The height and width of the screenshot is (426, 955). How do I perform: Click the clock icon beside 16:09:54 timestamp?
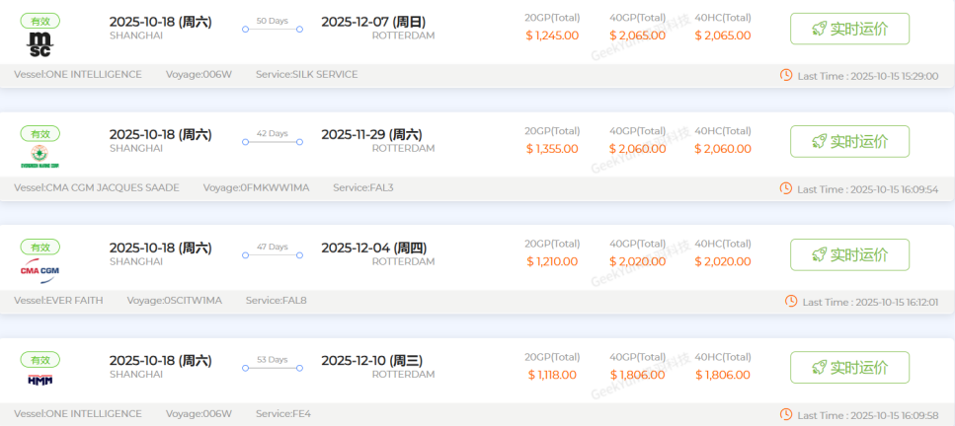(786, 188)
